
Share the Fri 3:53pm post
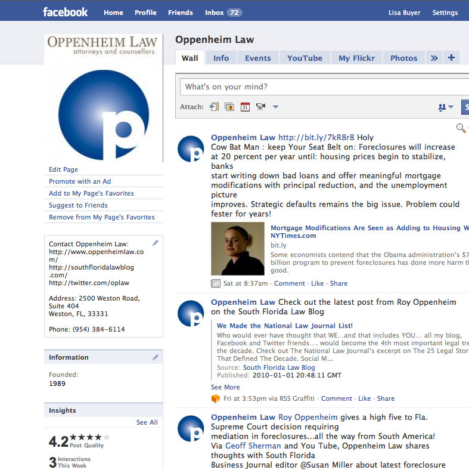(386, 398)
